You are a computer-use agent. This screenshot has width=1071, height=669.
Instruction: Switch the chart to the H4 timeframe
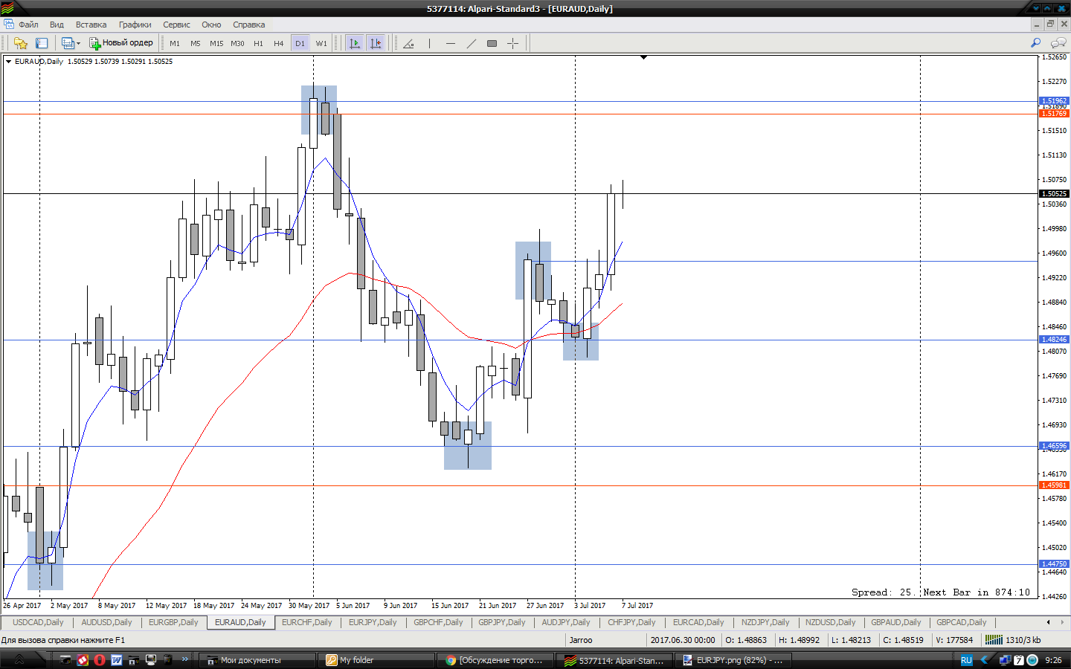279,43
